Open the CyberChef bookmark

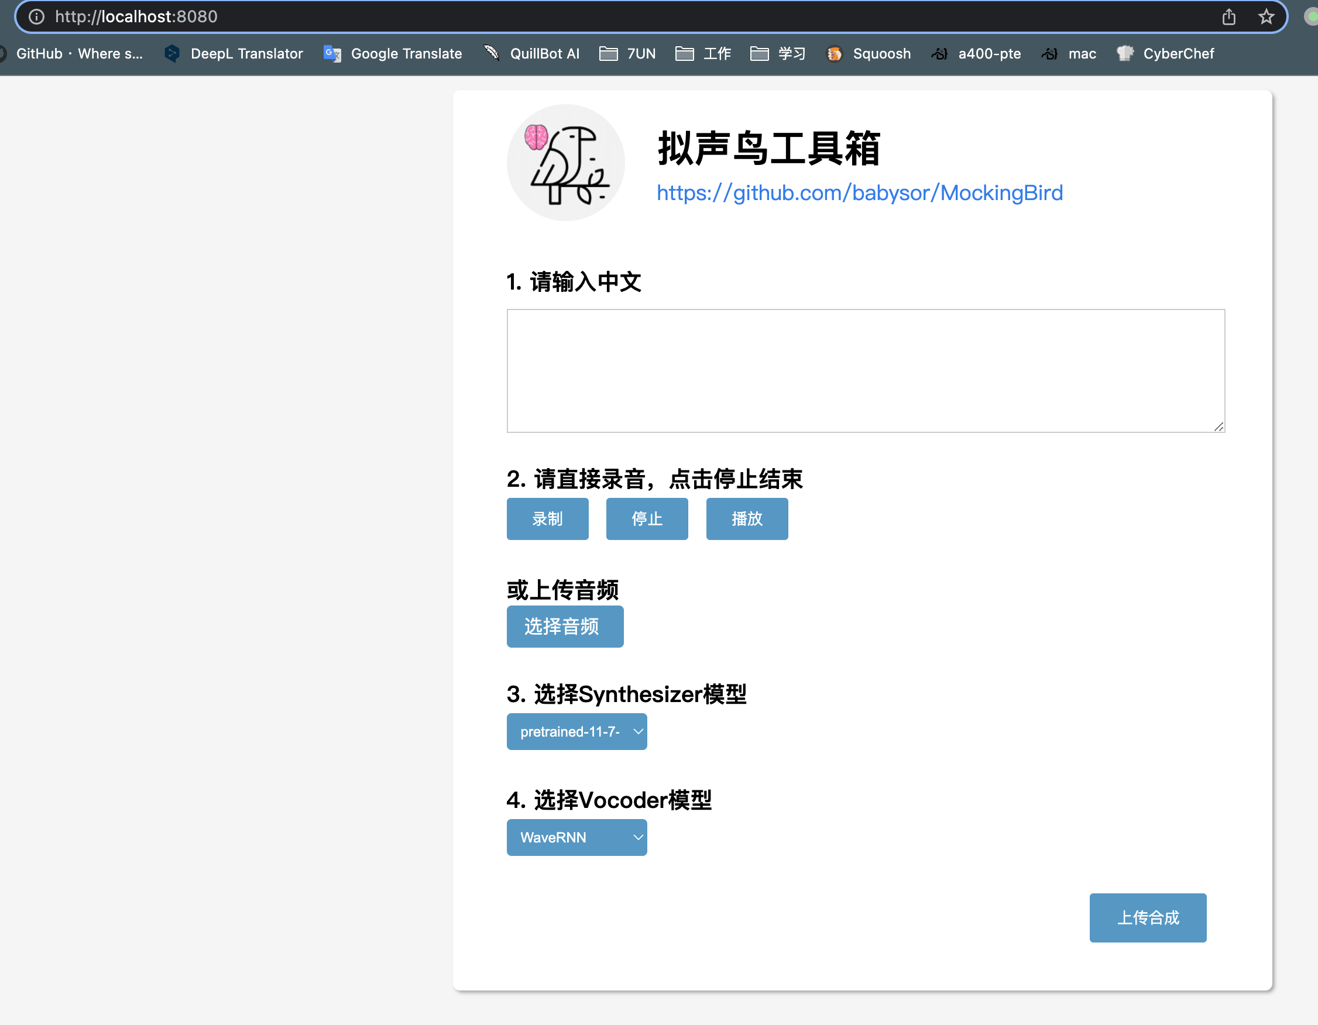pos(1165,54)
